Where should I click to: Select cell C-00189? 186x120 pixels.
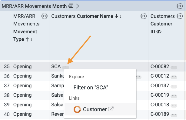point(160,114)
